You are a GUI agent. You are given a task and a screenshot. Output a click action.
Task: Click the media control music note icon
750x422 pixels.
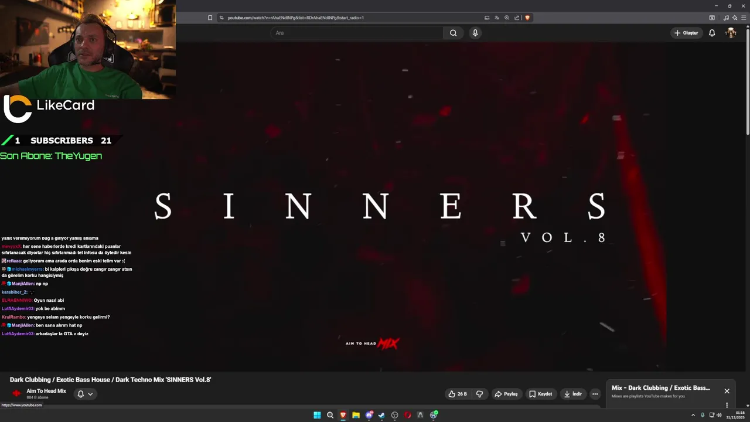point(727,18)
